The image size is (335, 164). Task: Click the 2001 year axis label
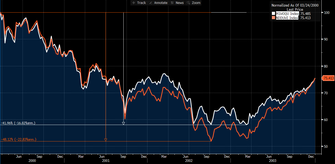pos(105,161)
